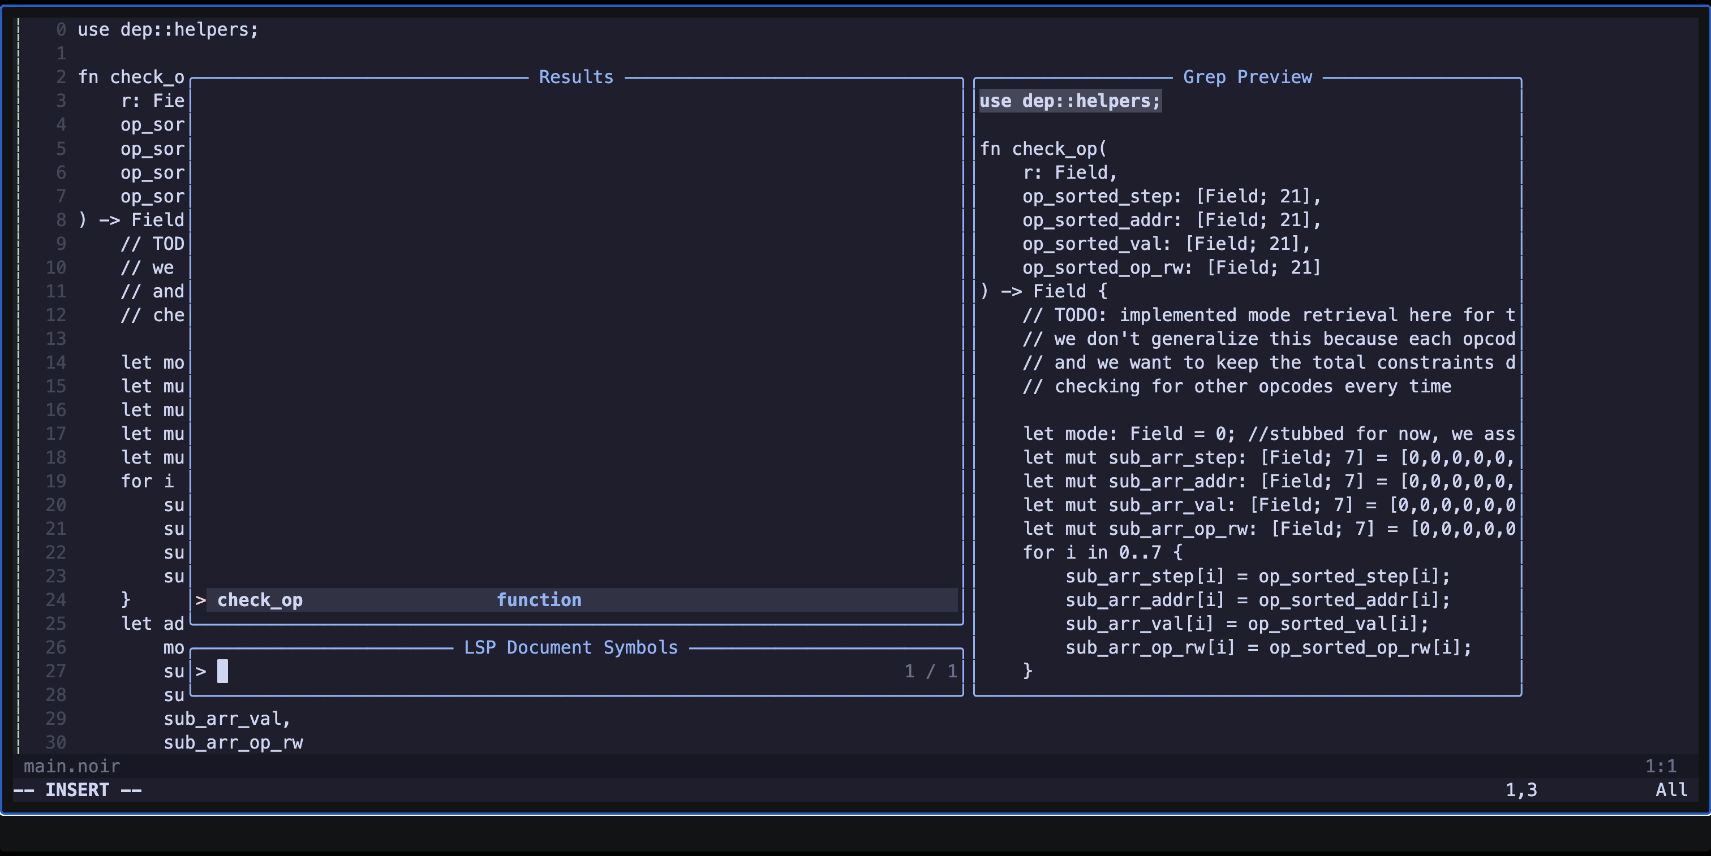The height and width of the screenshot is (856, 1711).
Task: Click 'let mut sub_arr_op_rw' preview line
Action: pos(1269,529)
